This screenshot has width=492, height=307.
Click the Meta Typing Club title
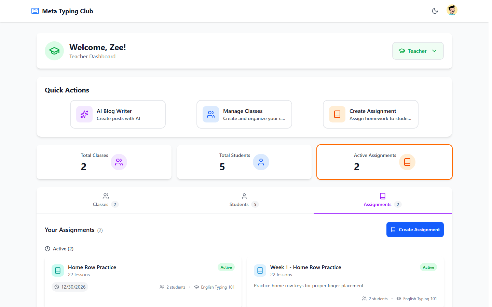pyautogui.click(x=68, y=11)
